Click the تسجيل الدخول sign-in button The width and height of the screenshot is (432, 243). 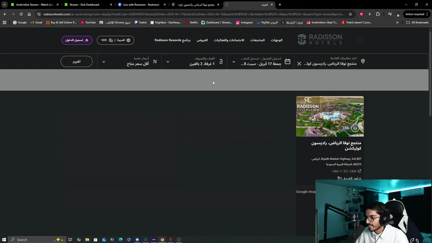(77, 40)
